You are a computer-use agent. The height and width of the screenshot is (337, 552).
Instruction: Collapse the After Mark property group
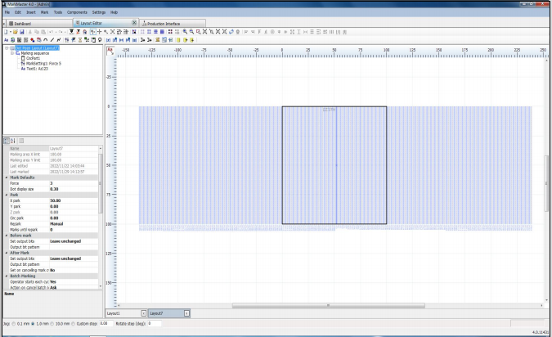(7, 253)
